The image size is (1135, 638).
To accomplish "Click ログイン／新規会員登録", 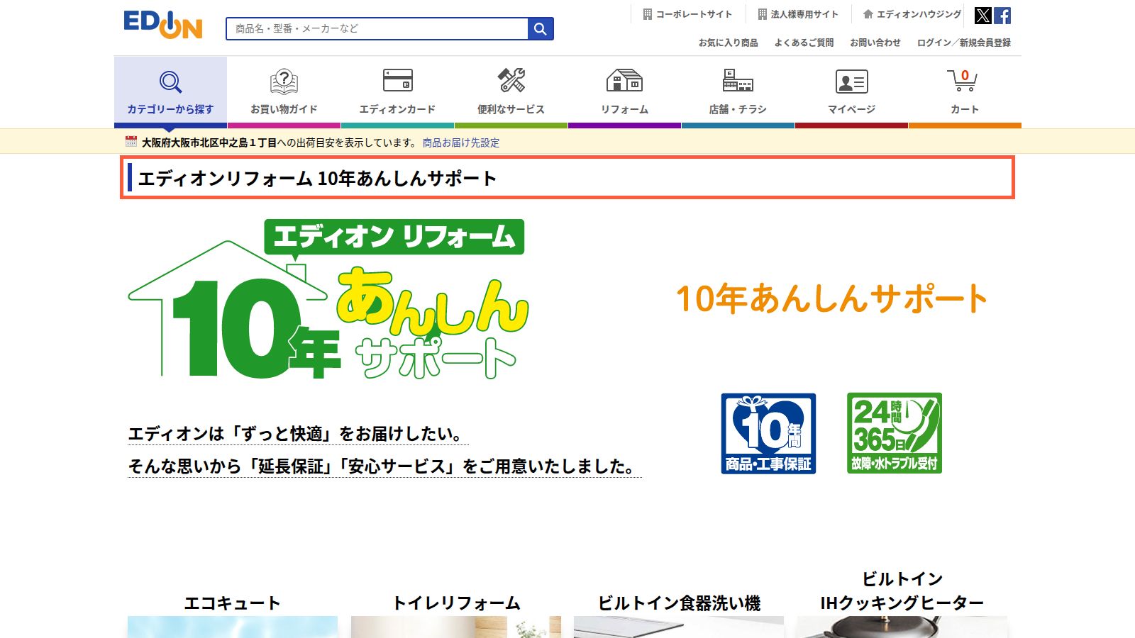I will pyautogui.click(x=964, y=43).
